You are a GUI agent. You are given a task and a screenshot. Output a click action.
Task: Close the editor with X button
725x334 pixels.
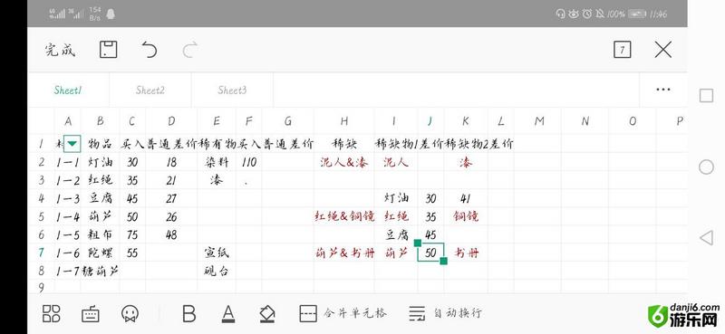663,50
